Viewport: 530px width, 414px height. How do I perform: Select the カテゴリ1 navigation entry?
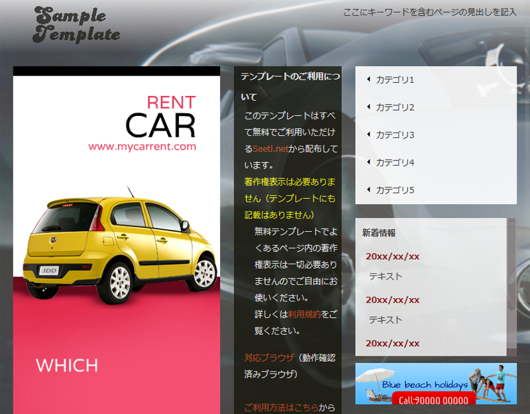point(394,79)
